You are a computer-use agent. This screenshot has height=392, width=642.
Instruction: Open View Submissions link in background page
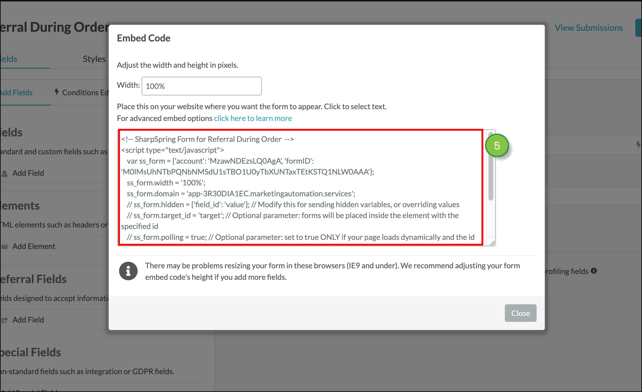(x=588, y=28)
